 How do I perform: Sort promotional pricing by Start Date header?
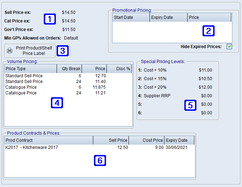(131, 17)
